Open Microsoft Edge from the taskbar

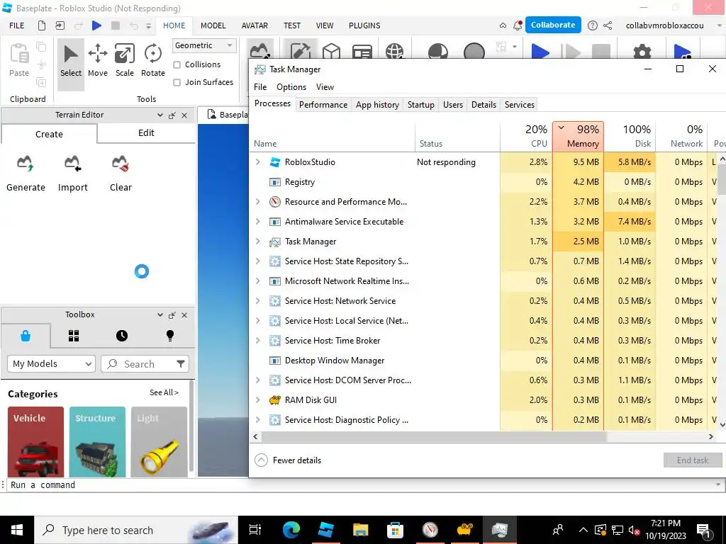(291, 530)
